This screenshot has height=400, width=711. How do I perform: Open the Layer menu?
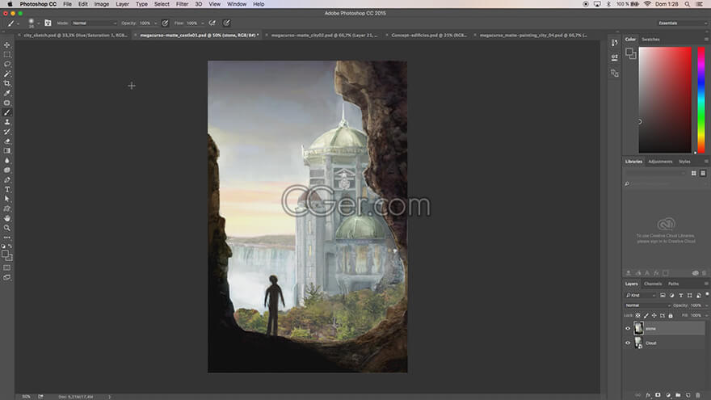pyautogui.click(x=122, y=4)
